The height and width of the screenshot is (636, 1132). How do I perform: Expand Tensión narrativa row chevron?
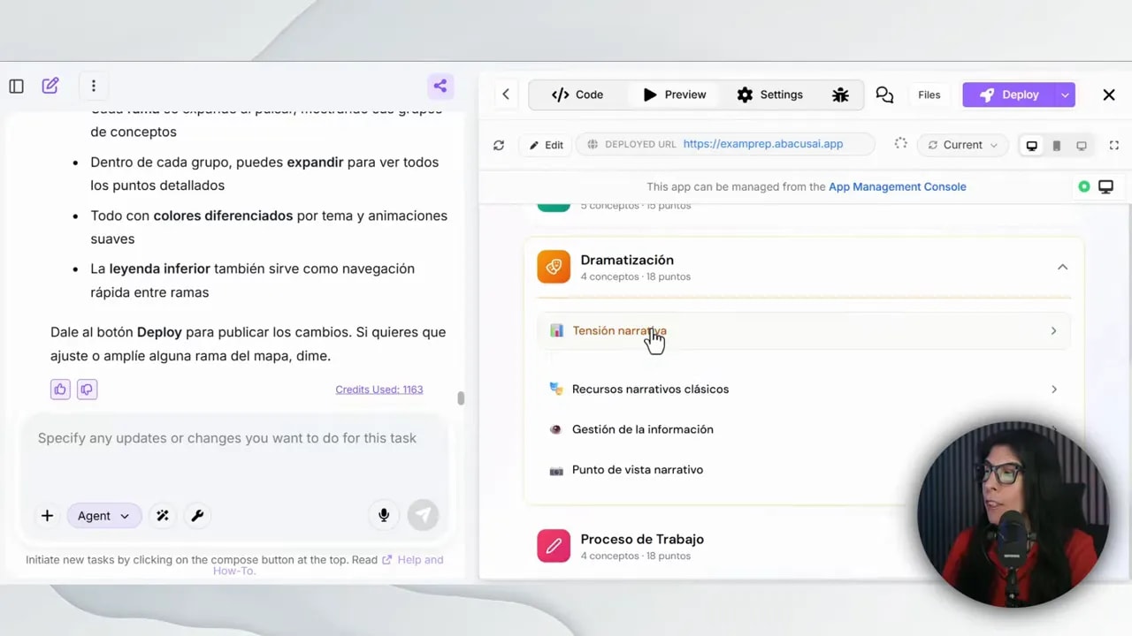(x=1053, y=330)
